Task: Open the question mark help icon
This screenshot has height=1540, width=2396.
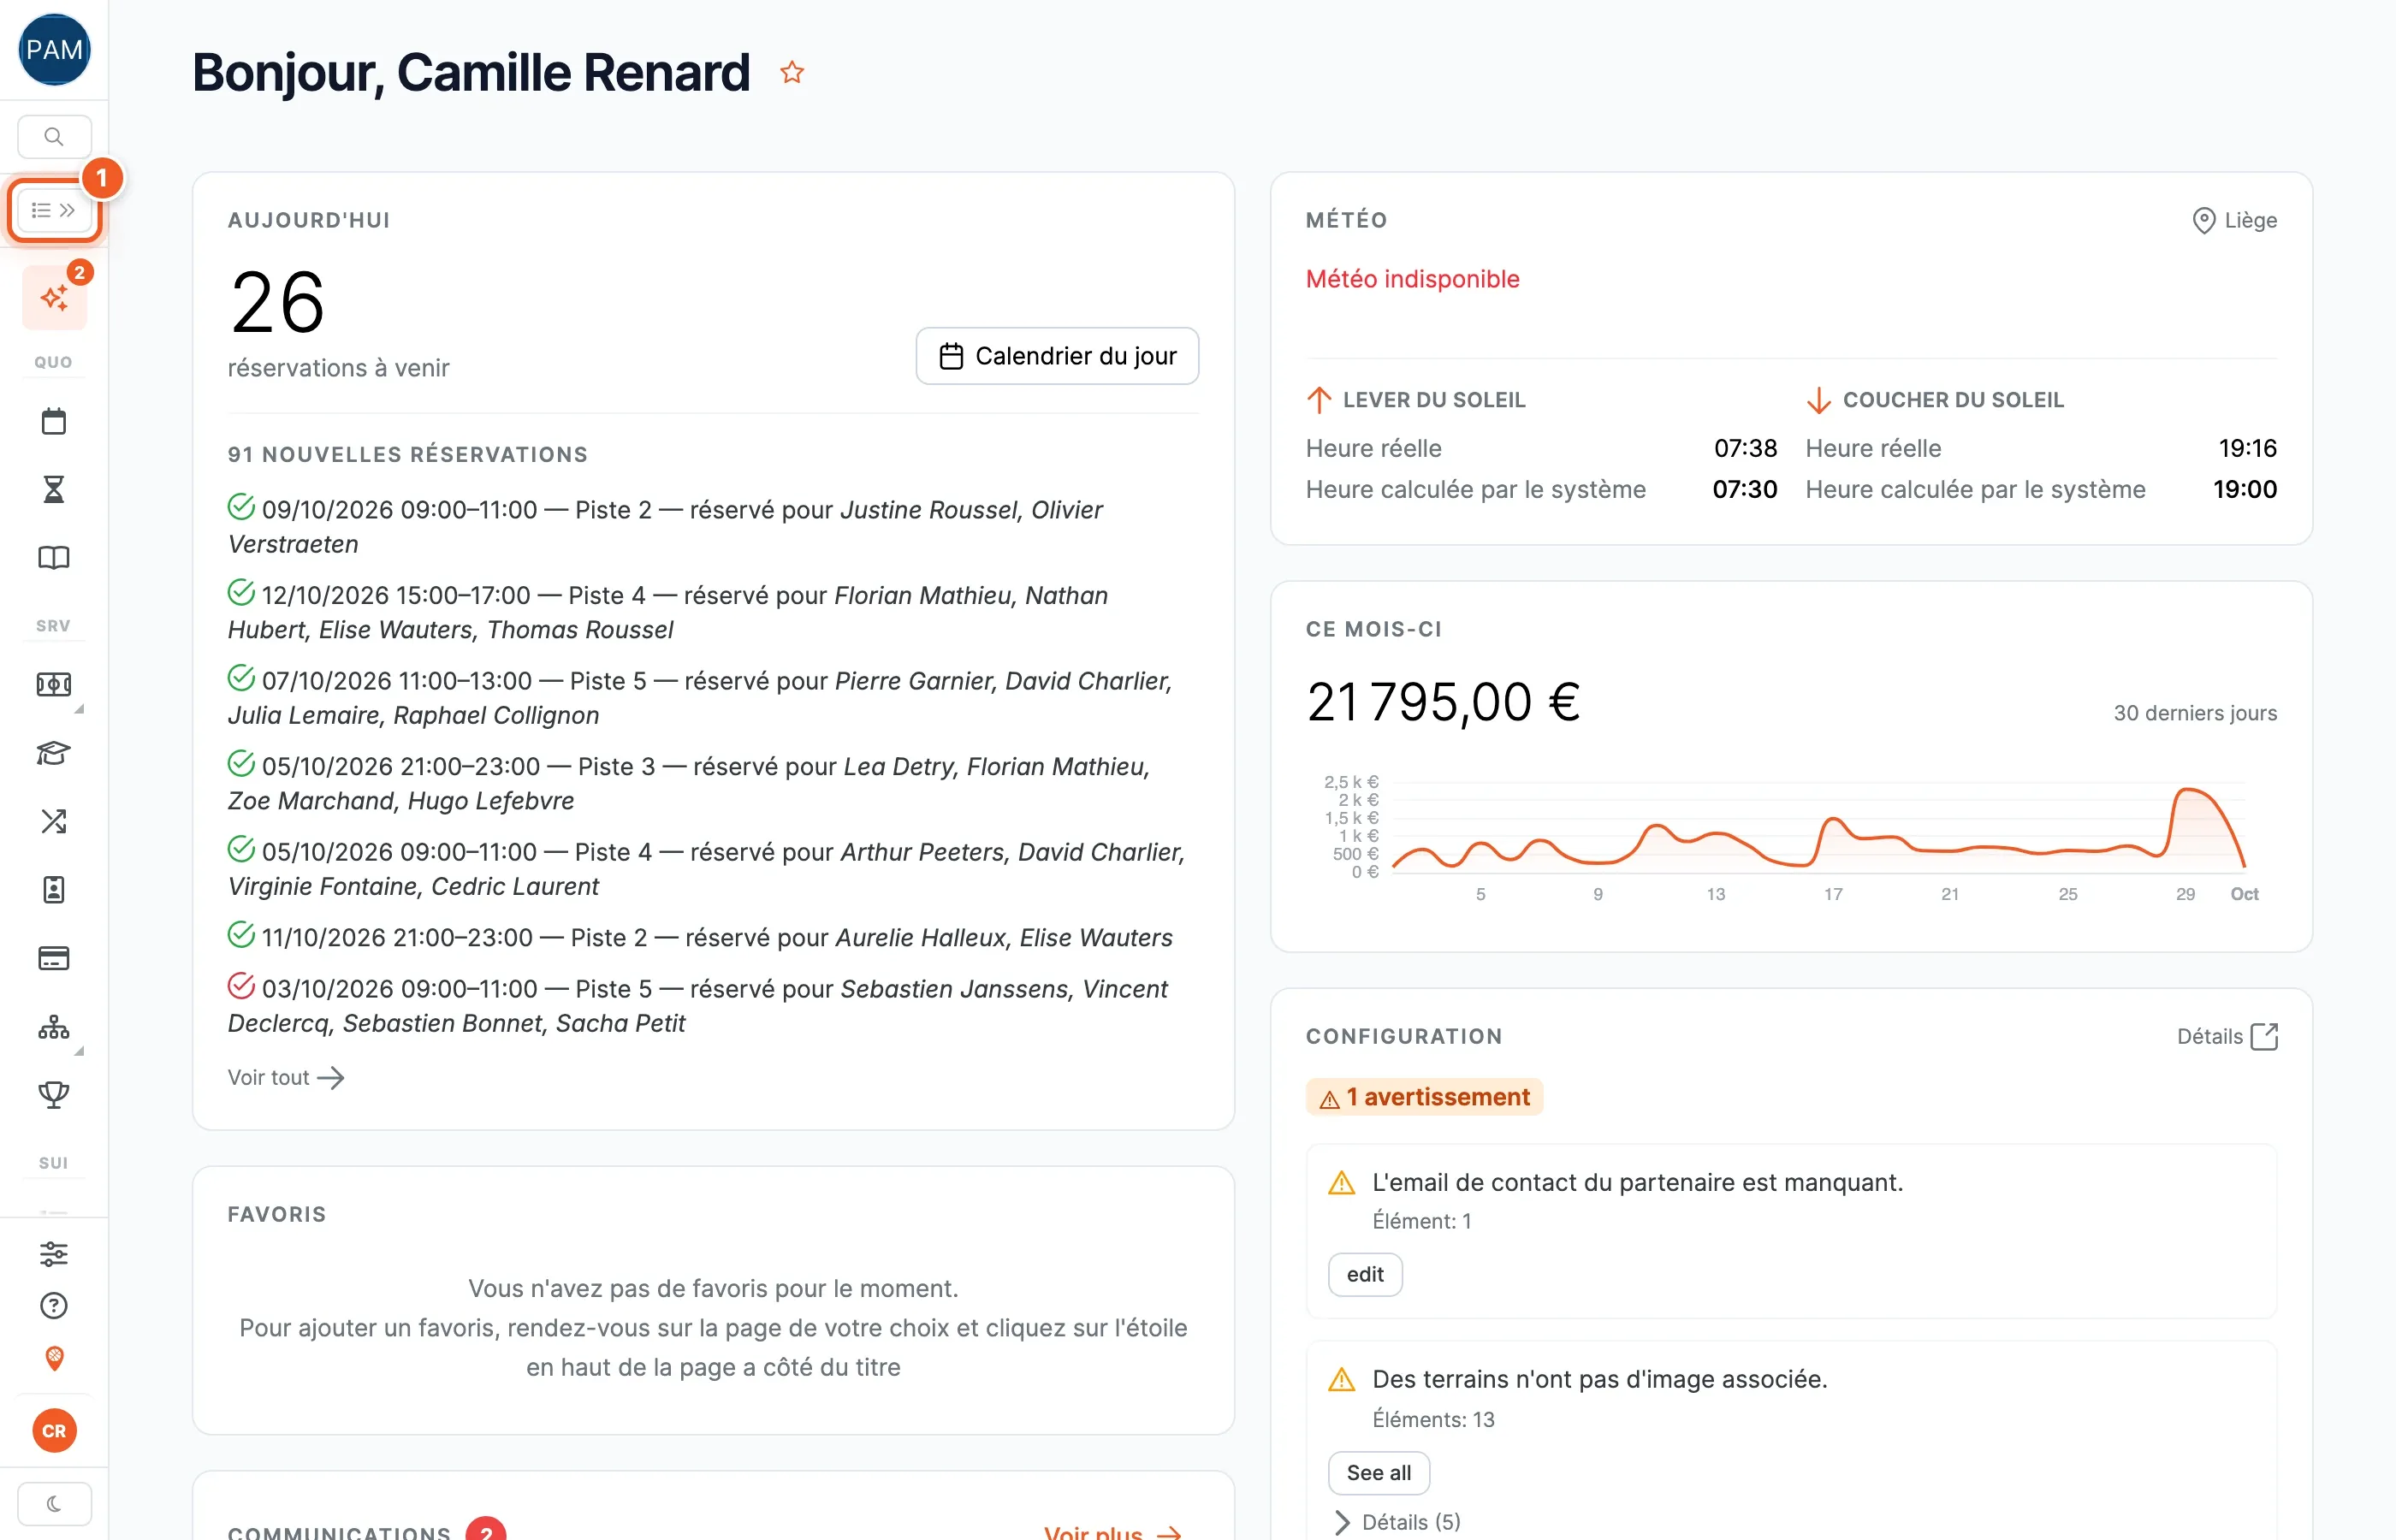Action: (54, 1305)
